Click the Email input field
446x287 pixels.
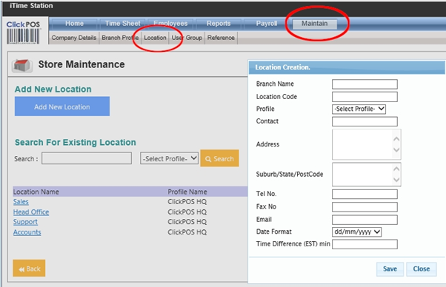(x=365, y=220)
